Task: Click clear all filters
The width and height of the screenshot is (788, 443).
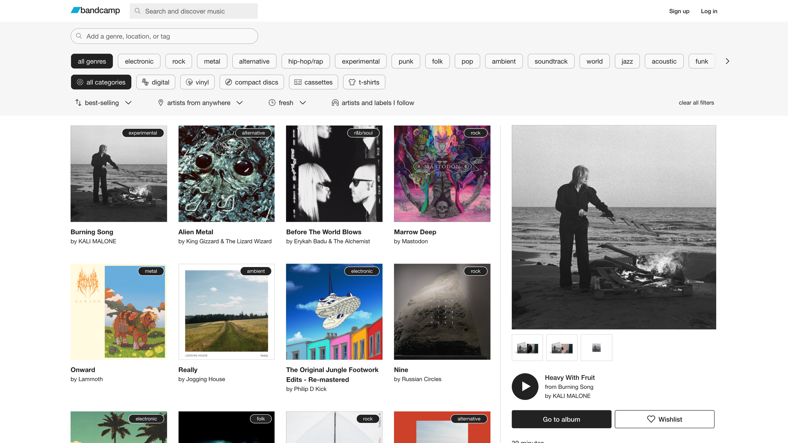Action: [x=696, y=102]
